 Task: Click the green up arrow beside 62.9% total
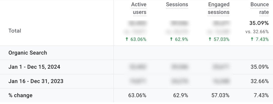pyautogui.click(x=171, y=39)
